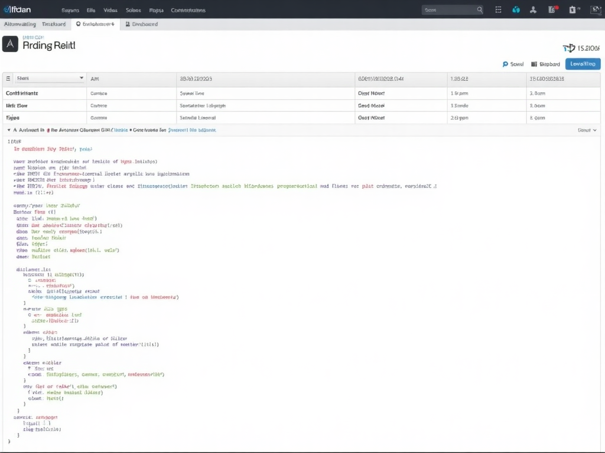
Task: Click the clipboard icon in the top bar
Action: [573, 9]
